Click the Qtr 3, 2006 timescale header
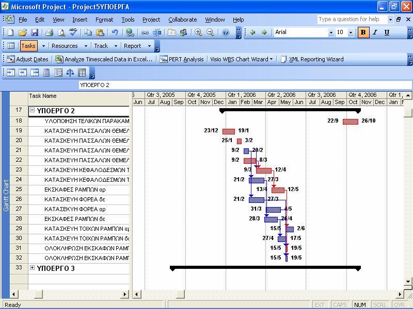The image size is (413, 309). click(326, 95)
